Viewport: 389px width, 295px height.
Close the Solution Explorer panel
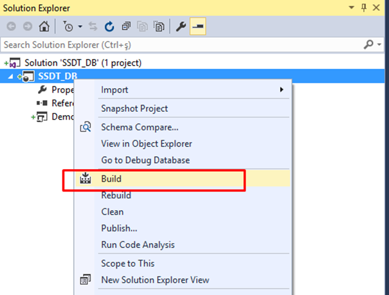coord(376,8)
